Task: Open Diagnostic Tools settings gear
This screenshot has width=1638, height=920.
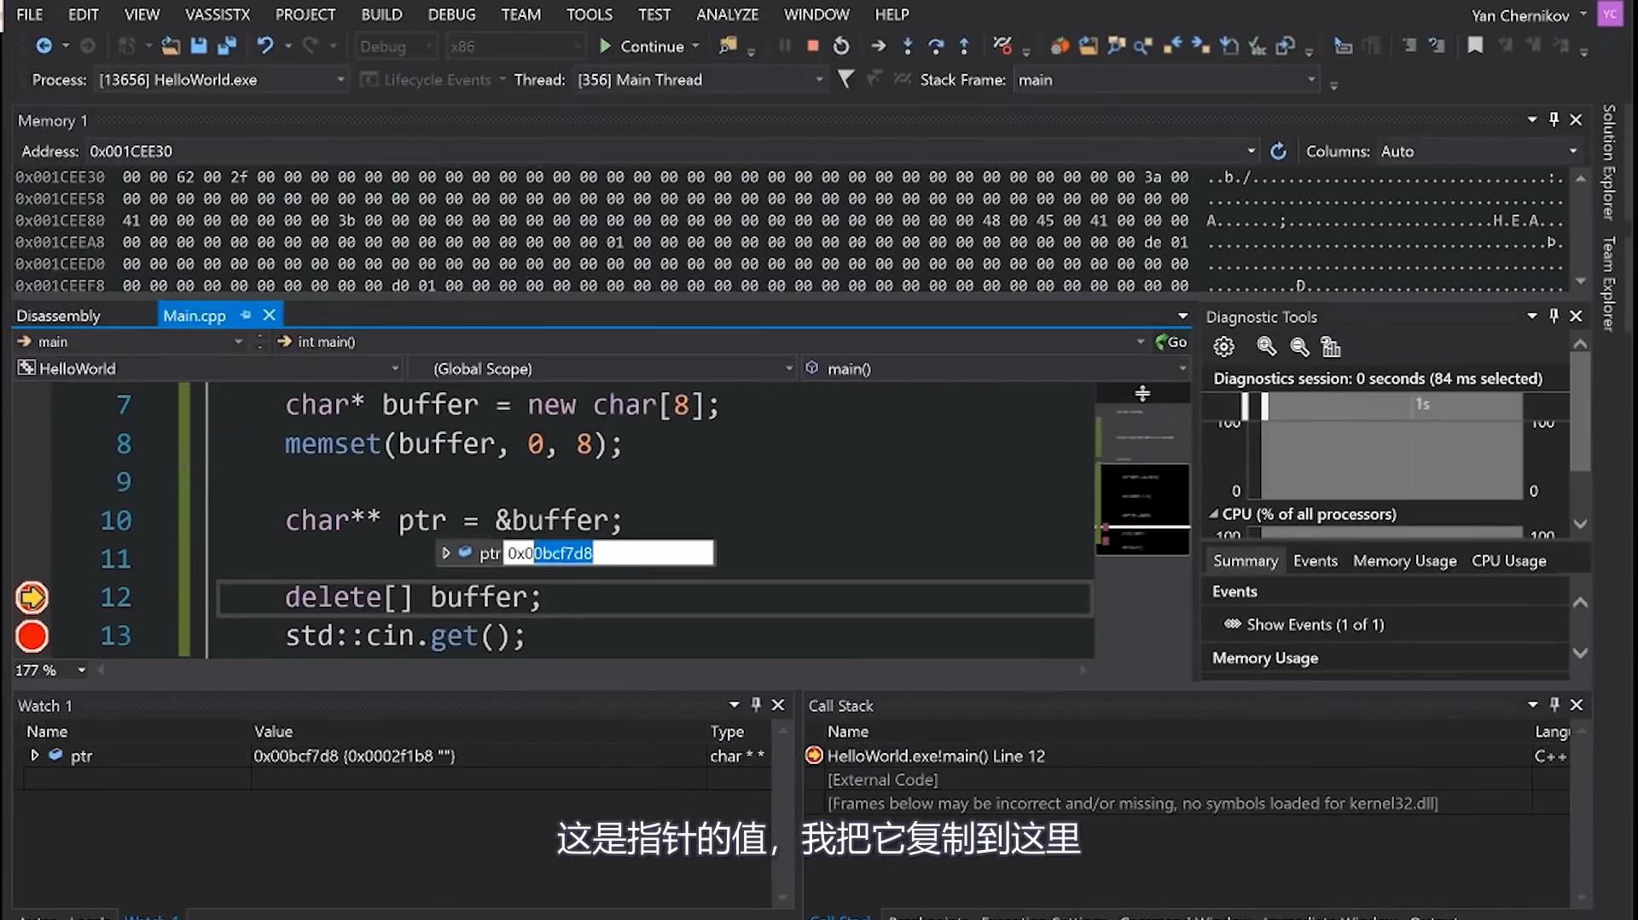Action: [1223, 347]
